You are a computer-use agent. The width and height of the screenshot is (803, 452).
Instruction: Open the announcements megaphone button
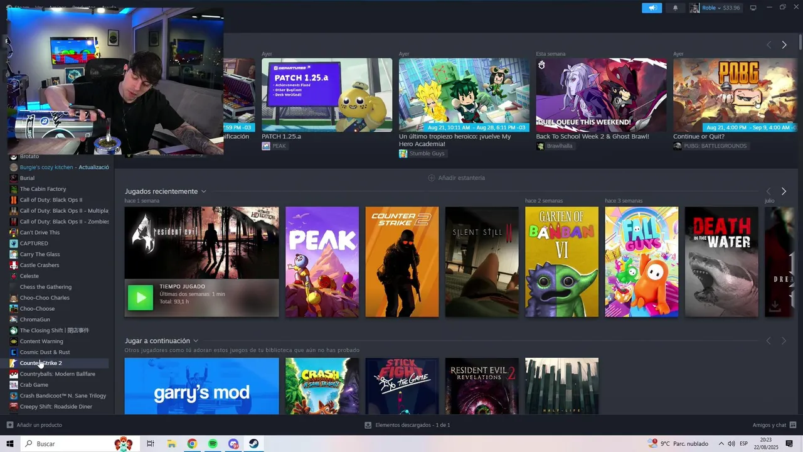point(652,8)
